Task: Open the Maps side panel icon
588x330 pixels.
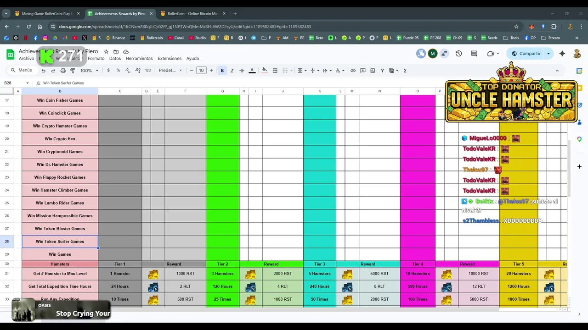Action: tap(579, 139)
